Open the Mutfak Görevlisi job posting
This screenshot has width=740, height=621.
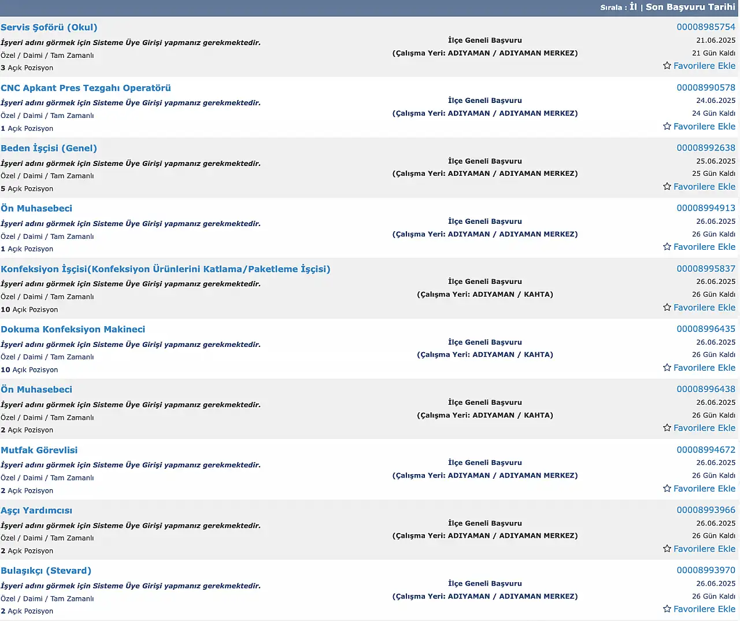[39, 450]
